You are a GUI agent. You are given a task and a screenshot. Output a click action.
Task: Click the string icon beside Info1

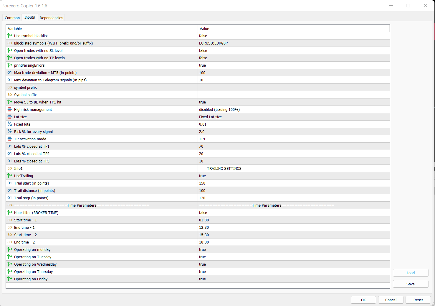[10, 168]
